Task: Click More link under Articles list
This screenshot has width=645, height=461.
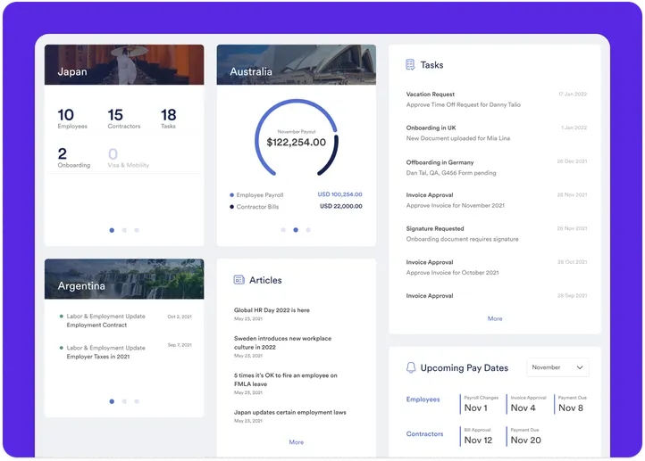Action: coord(297,442)
